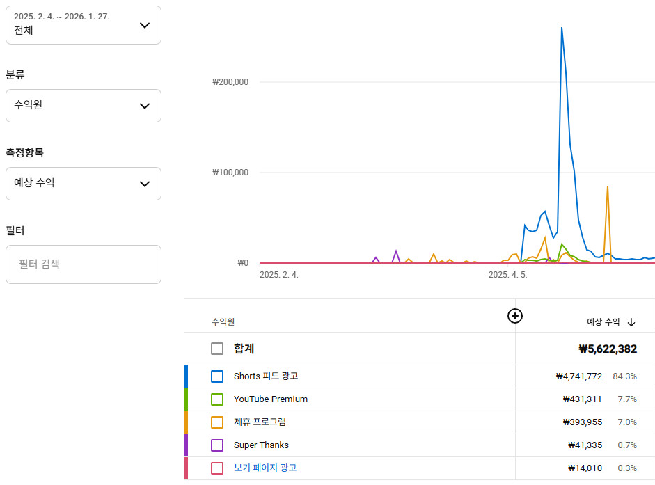The width and height of the screenshot is (655, 485).
Task: Click the blue Shorts 피드 광고 color bar
Action: 186,376
